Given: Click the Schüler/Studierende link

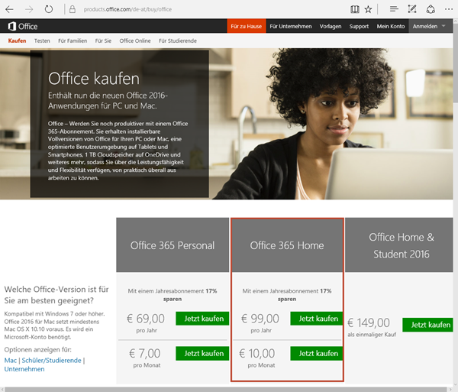Looking at the screenshot, I should 51,361.
